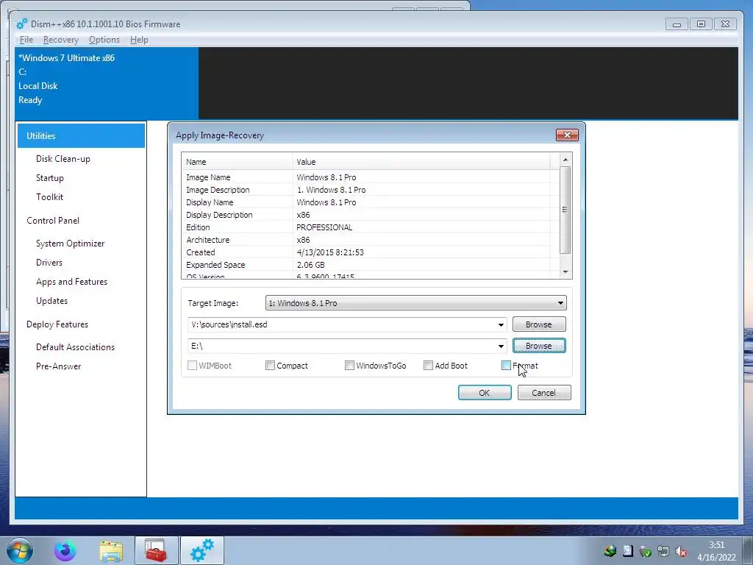Image resolution: width=753 pixels, height=565 pixels.
Task: Check the Add Boot box
Action: pyautogui.click(x=429, y=366)
